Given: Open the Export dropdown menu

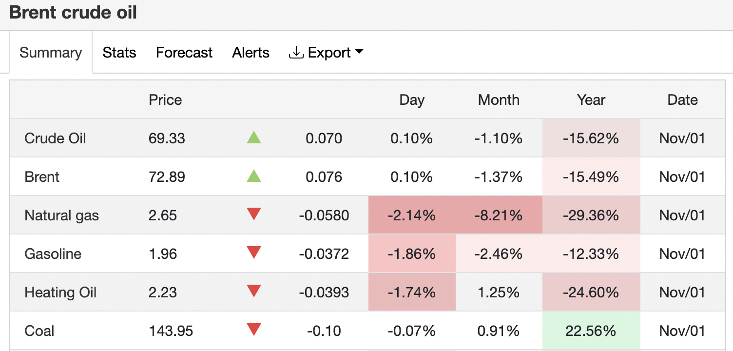Looking at the screenshot, I should coord(327,53).
